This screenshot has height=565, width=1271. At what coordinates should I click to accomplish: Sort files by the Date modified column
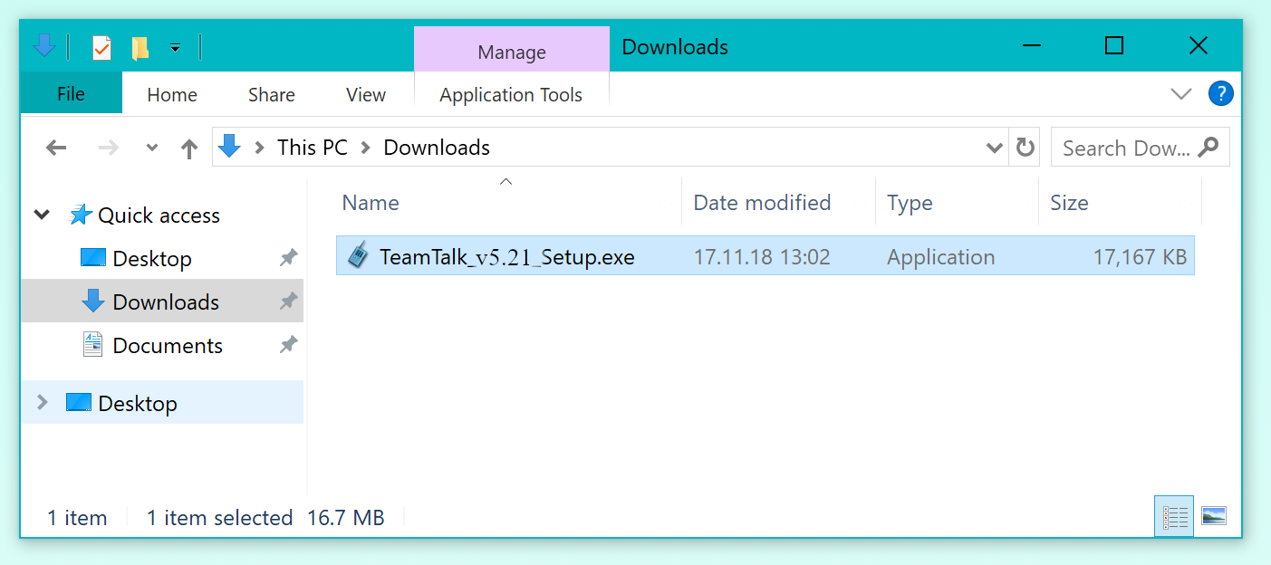(x=762, y=203)
